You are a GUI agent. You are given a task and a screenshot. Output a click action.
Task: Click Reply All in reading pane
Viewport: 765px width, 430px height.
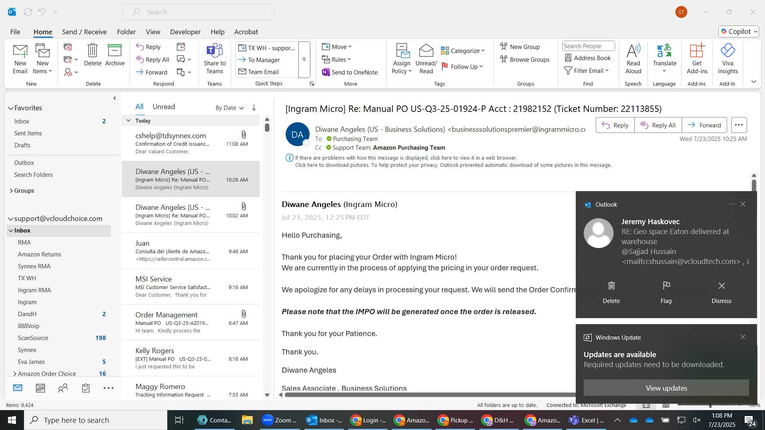click(x=658, y=125)
